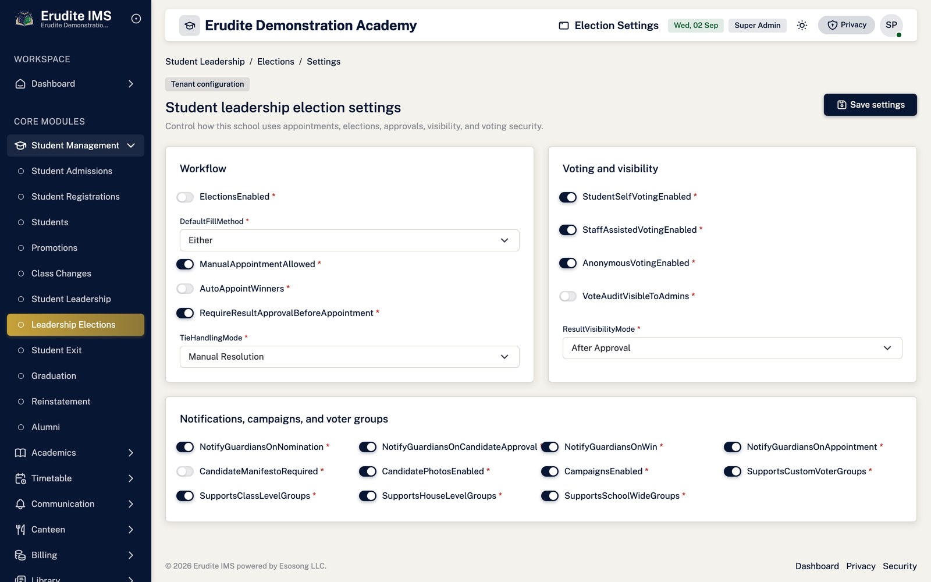
Task: Expand the Timetable module chevron
Action: pos(131,478)
